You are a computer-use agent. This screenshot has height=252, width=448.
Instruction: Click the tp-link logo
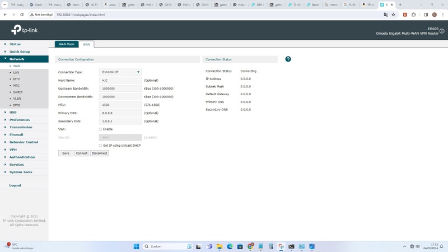coord(24,30)
